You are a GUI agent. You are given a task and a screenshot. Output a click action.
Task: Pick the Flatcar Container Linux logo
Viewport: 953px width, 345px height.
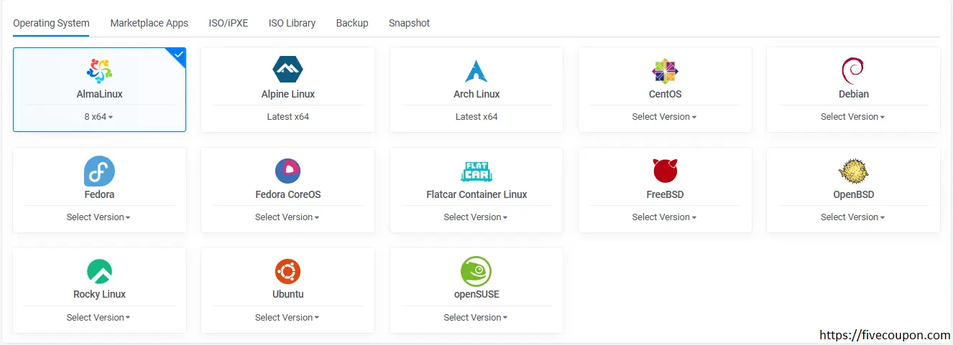pyautogui.click(x=476, y=171)
